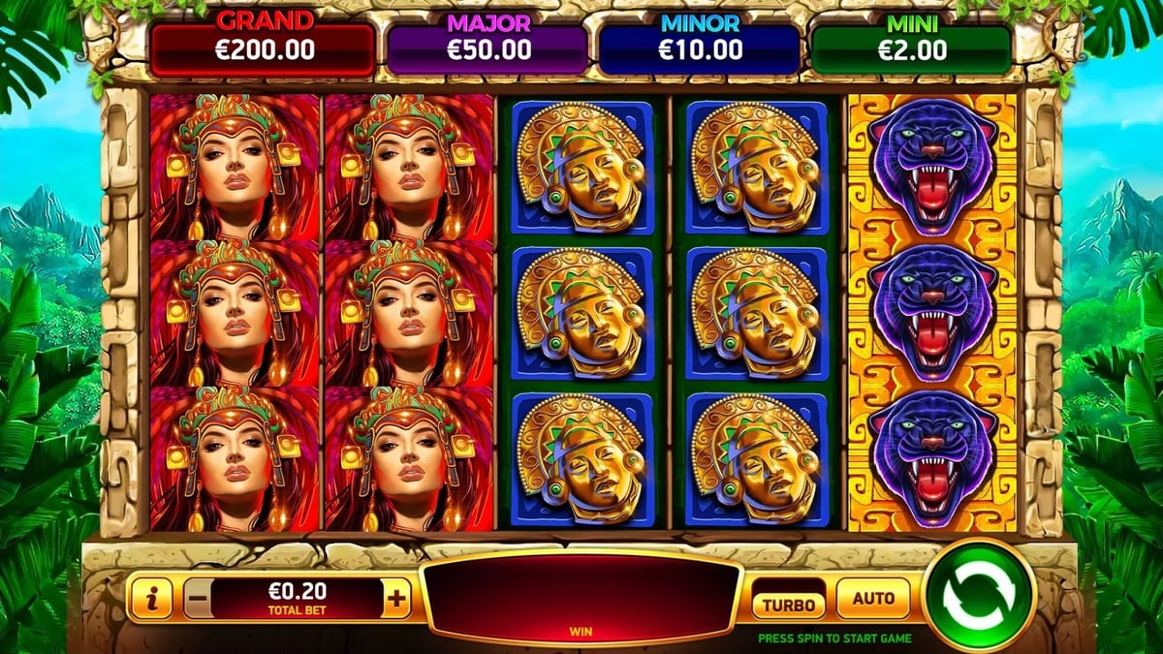This screenshot has height=654, width=1163.
Task: Click the green spin button
Action: [x=979, y=593]
